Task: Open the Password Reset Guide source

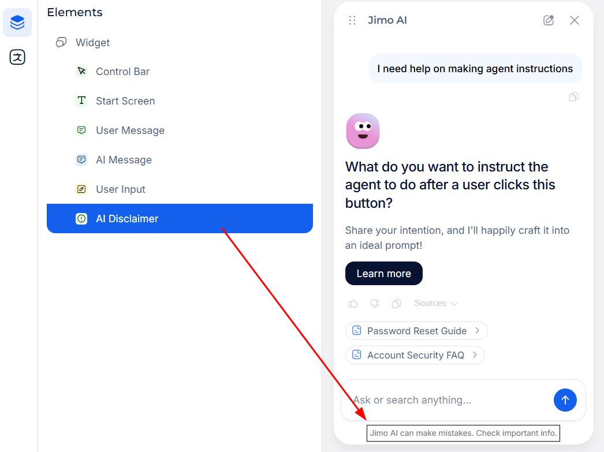Action: click(x=416, y=331)
